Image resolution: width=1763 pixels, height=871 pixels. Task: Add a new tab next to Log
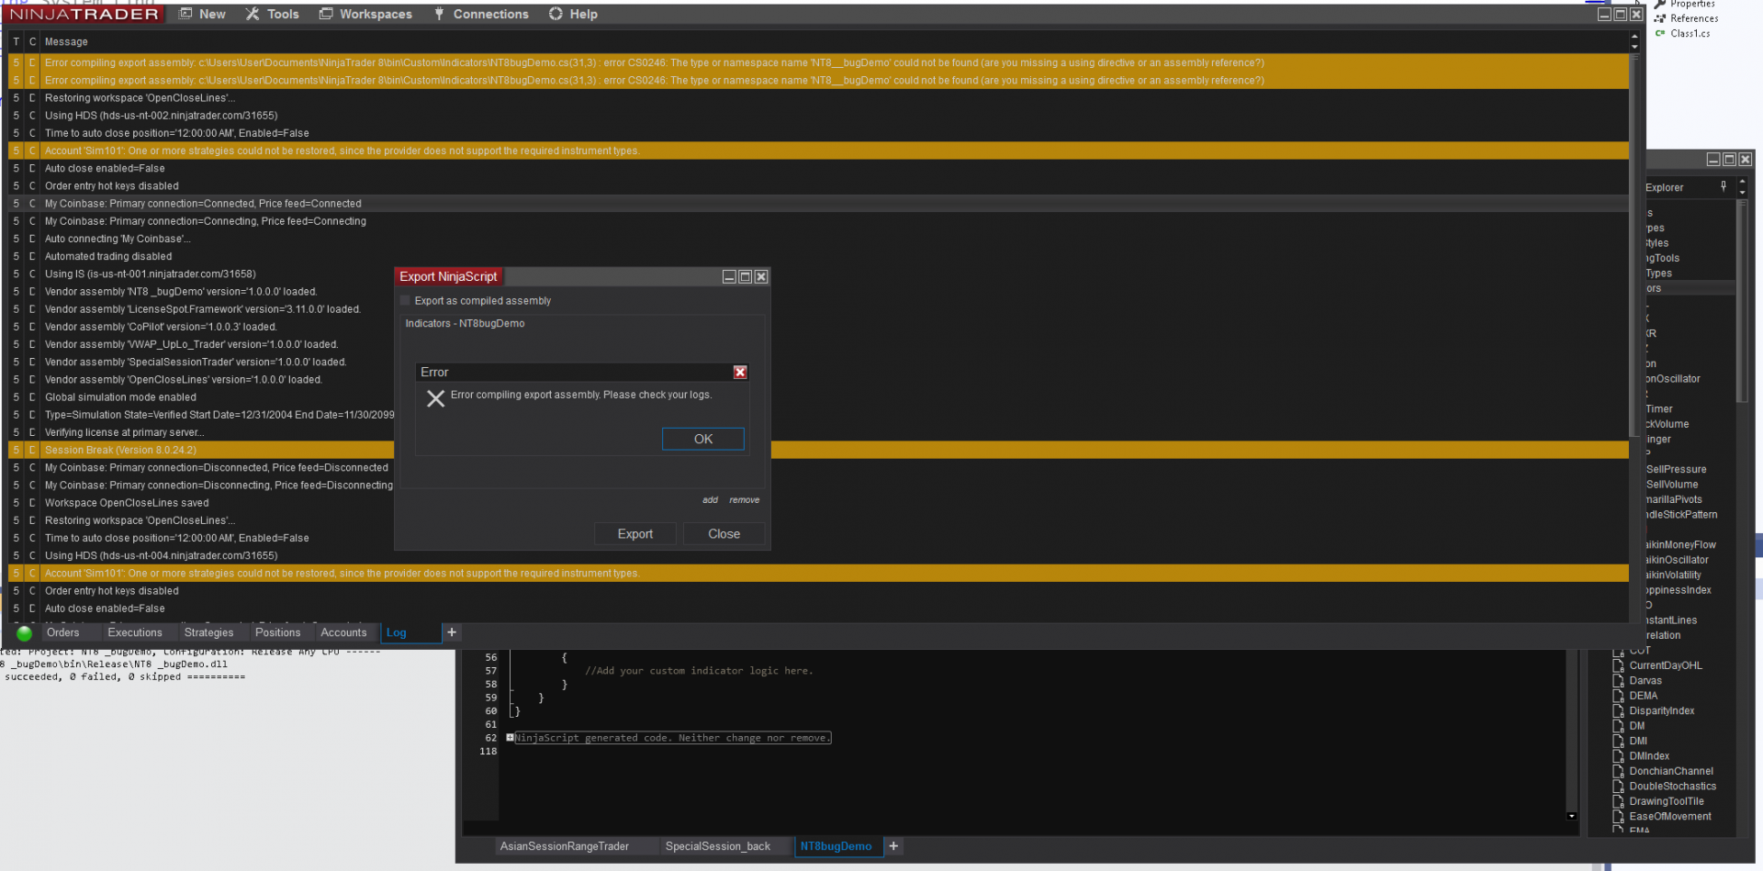(452, 632)
